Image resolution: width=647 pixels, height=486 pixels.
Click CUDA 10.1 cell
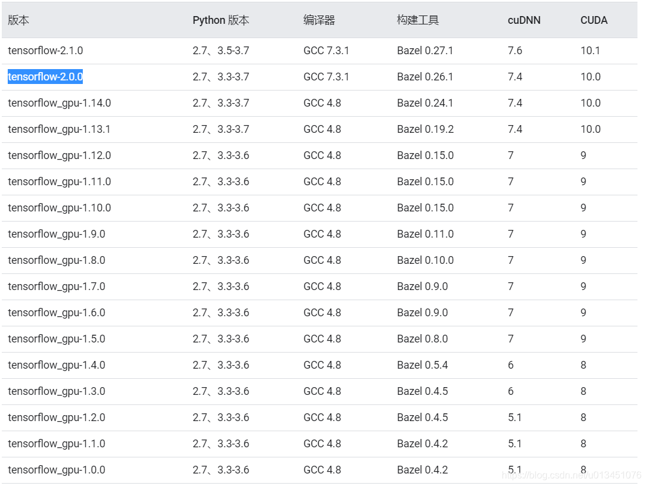(x=590, y=51)
